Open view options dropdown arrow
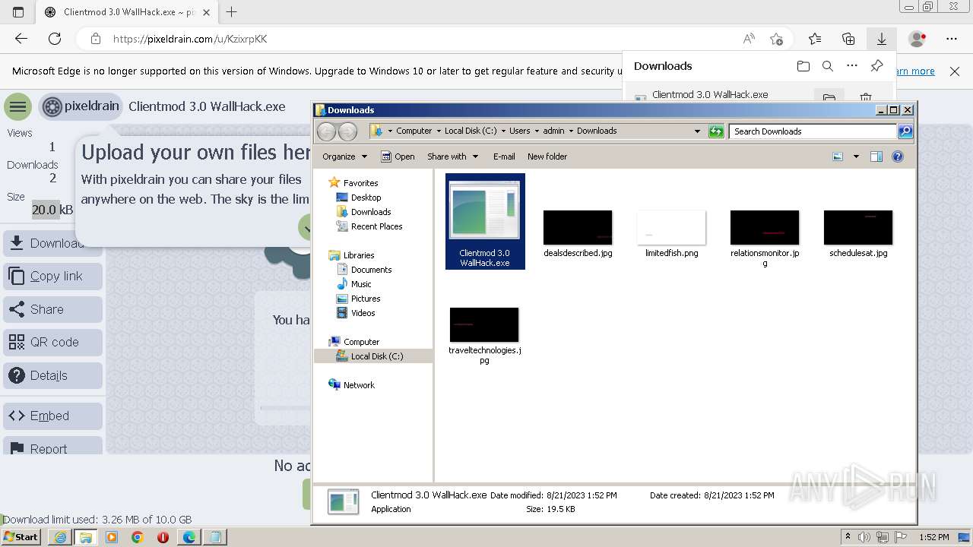The height and width of the screenshot is (547, 973). (856, 157)
